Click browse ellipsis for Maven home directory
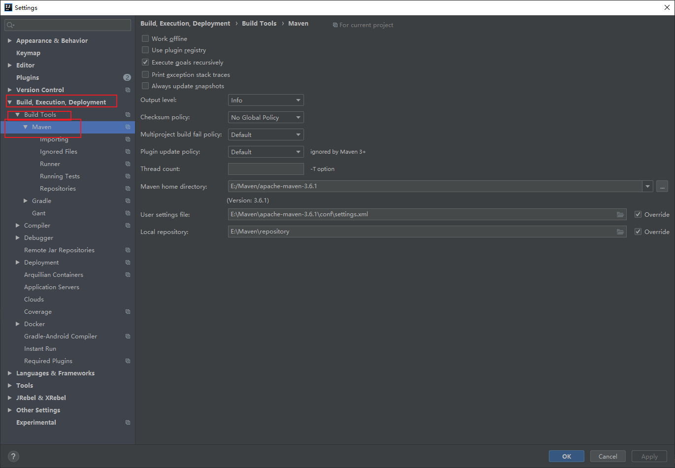Image resolution: width=675 pixels, height=468 pixels. [662, 186]
